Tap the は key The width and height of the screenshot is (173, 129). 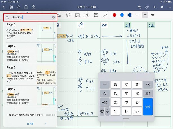pyautogui.click(x=137, y=93)
